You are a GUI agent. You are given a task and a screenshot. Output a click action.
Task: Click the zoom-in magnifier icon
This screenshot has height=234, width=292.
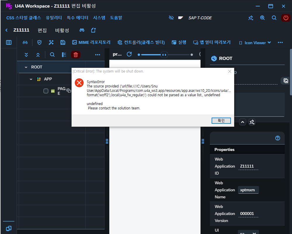[262, 18]
